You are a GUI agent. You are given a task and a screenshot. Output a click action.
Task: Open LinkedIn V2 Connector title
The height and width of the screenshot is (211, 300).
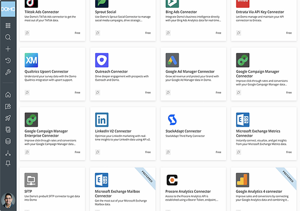113,131
